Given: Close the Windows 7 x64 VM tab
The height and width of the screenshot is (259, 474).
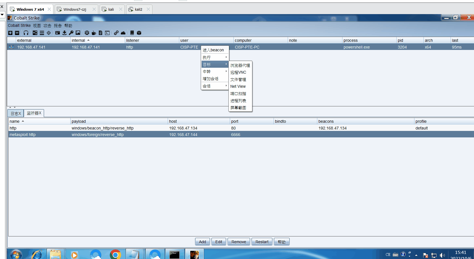Looking at the screenshot, I should point(49,9).
